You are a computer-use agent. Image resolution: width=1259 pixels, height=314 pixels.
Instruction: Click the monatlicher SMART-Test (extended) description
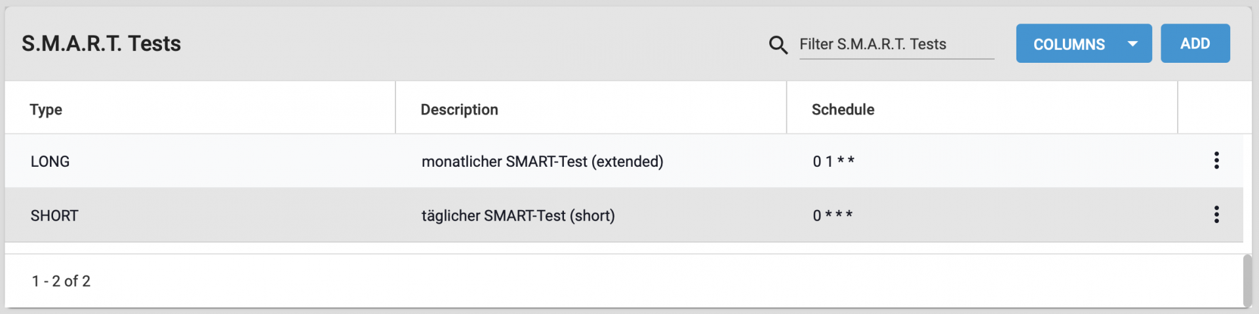pos(542,162)
